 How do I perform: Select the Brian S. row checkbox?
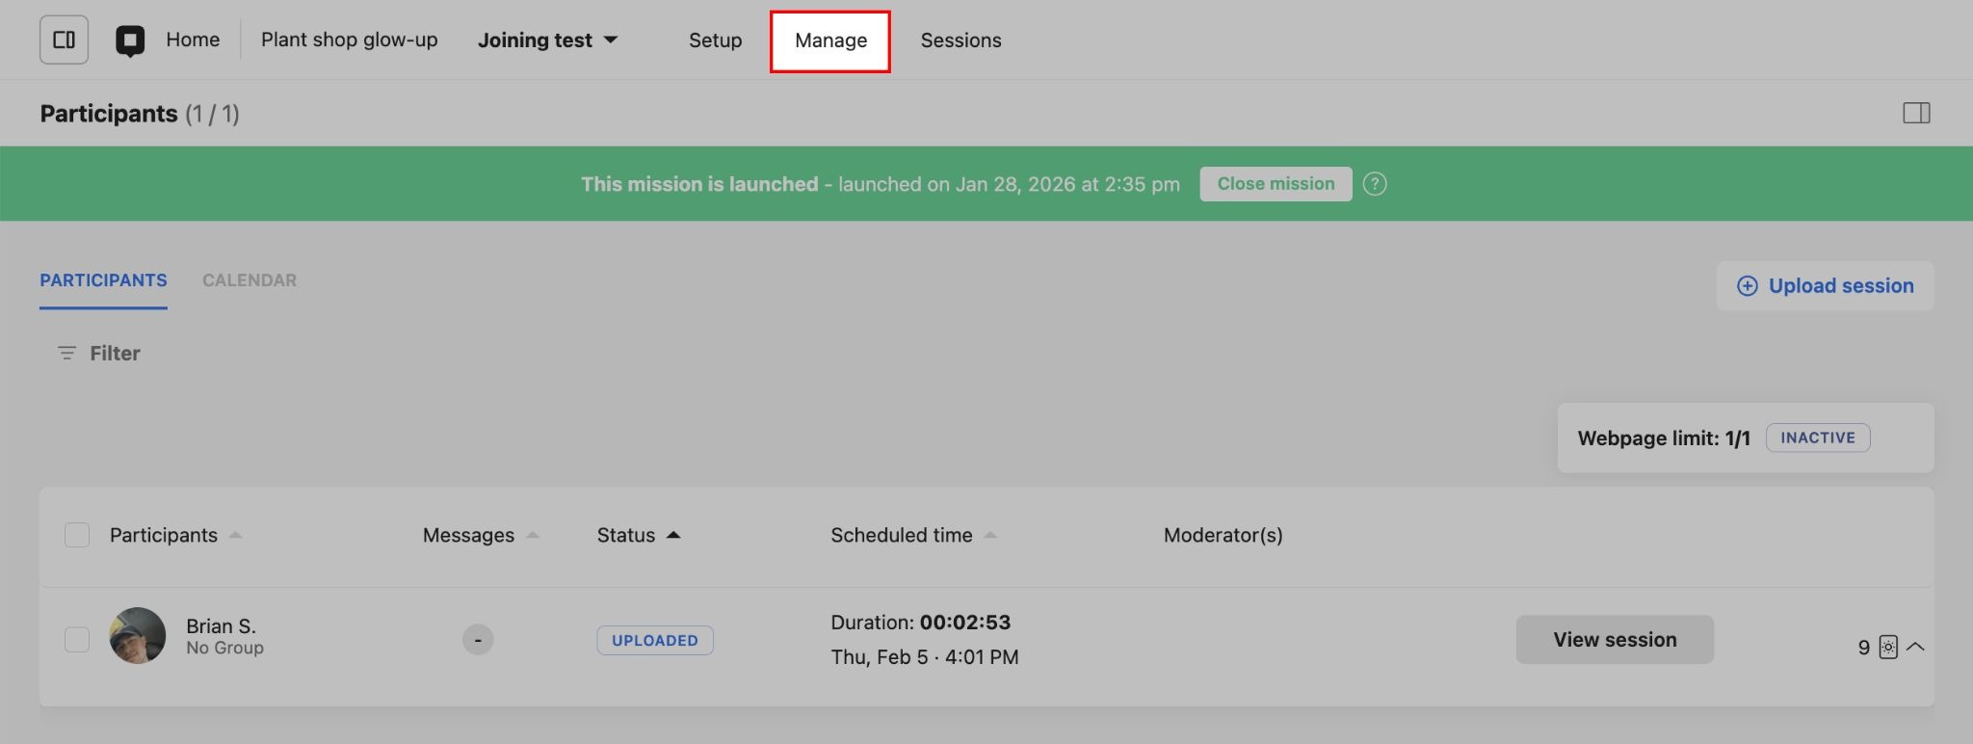point(77,640)
